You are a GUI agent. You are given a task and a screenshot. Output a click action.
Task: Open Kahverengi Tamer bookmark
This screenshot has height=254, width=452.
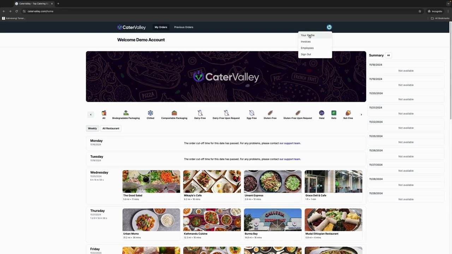tap(14, 18)
